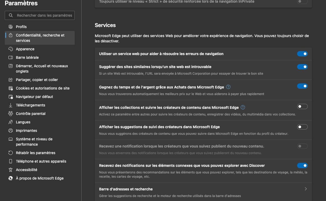Toggle off suggestions for similar sites
This screenshot has height=201, width=326.
302,67
